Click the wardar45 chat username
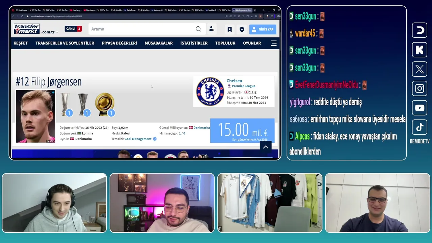The width and height of the screenshot is (432, 243). click(x=305, y=33)
